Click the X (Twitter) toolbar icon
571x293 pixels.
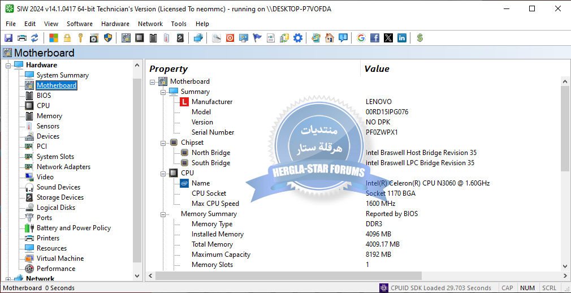point(388,38)
